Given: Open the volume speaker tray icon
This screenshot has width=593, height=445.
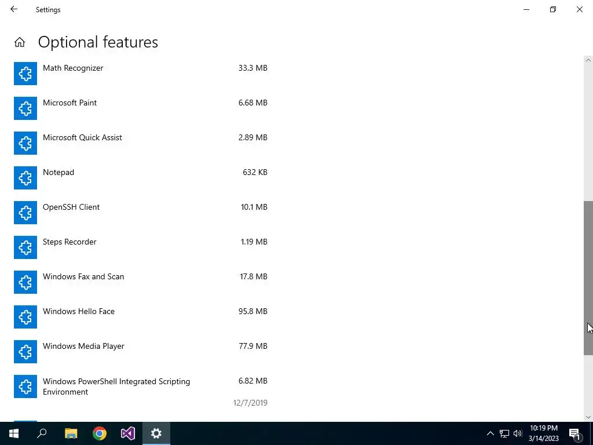Looking at the screenshot, I should click(x=518, y=433).
